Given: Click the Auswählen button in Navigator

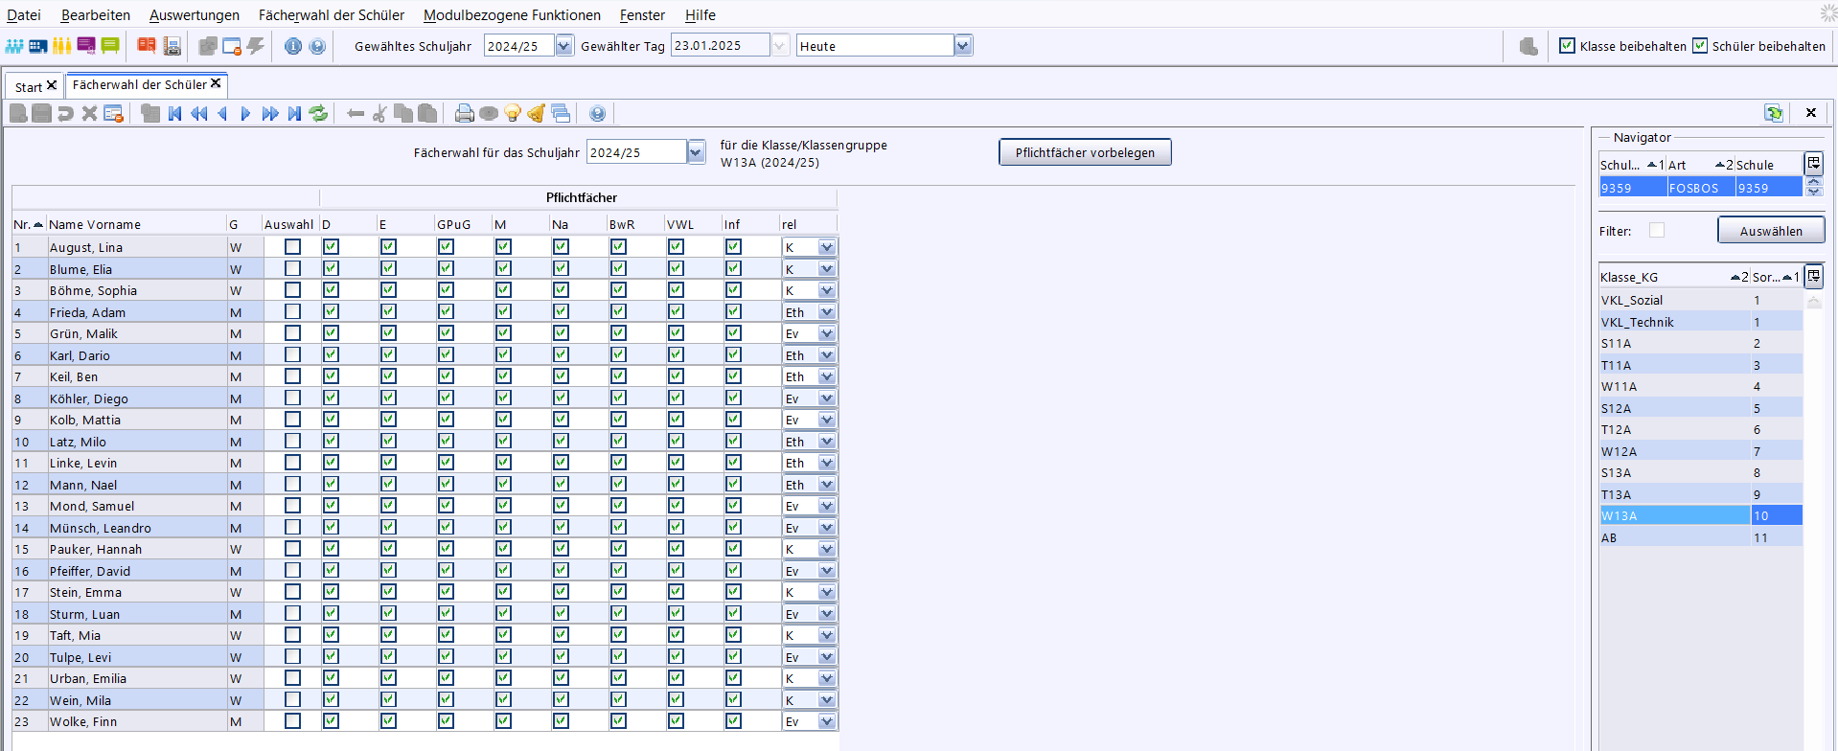Looking at the screenshot, I should click(x=1771, y=231).
